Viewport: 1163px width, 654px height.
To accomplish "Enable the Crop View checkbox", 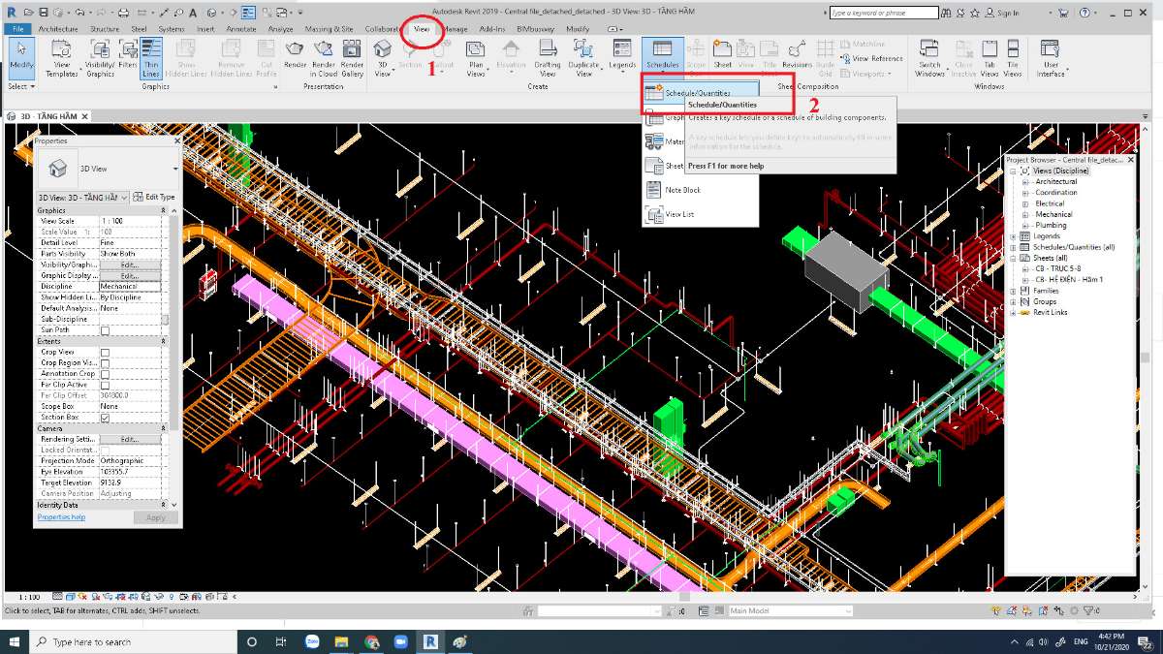I will pos(105,352).
